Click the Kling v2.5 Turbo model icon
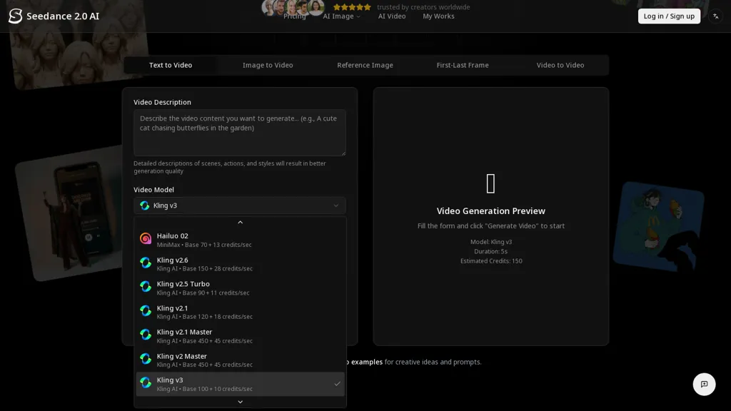Viewport: 731px width, 411px height. tap(146, 287)
